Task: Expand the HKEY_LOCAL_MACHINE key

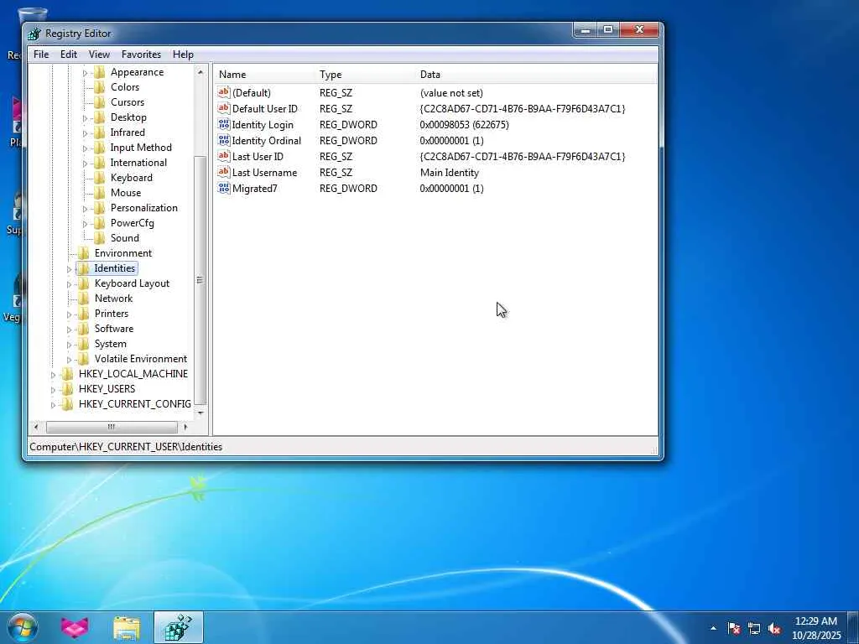Action: [54, 375]
